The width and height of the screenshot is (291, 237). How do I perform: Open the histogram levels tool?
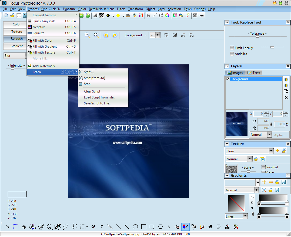click(x=128, y=15)
